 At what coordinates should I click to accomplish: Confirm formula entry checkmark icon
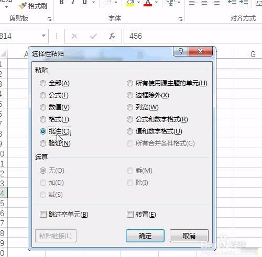pyautogui.click(x=93, y=36)
